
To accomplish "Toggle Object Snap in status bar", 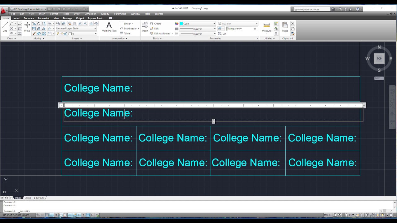I will point(60,215).
